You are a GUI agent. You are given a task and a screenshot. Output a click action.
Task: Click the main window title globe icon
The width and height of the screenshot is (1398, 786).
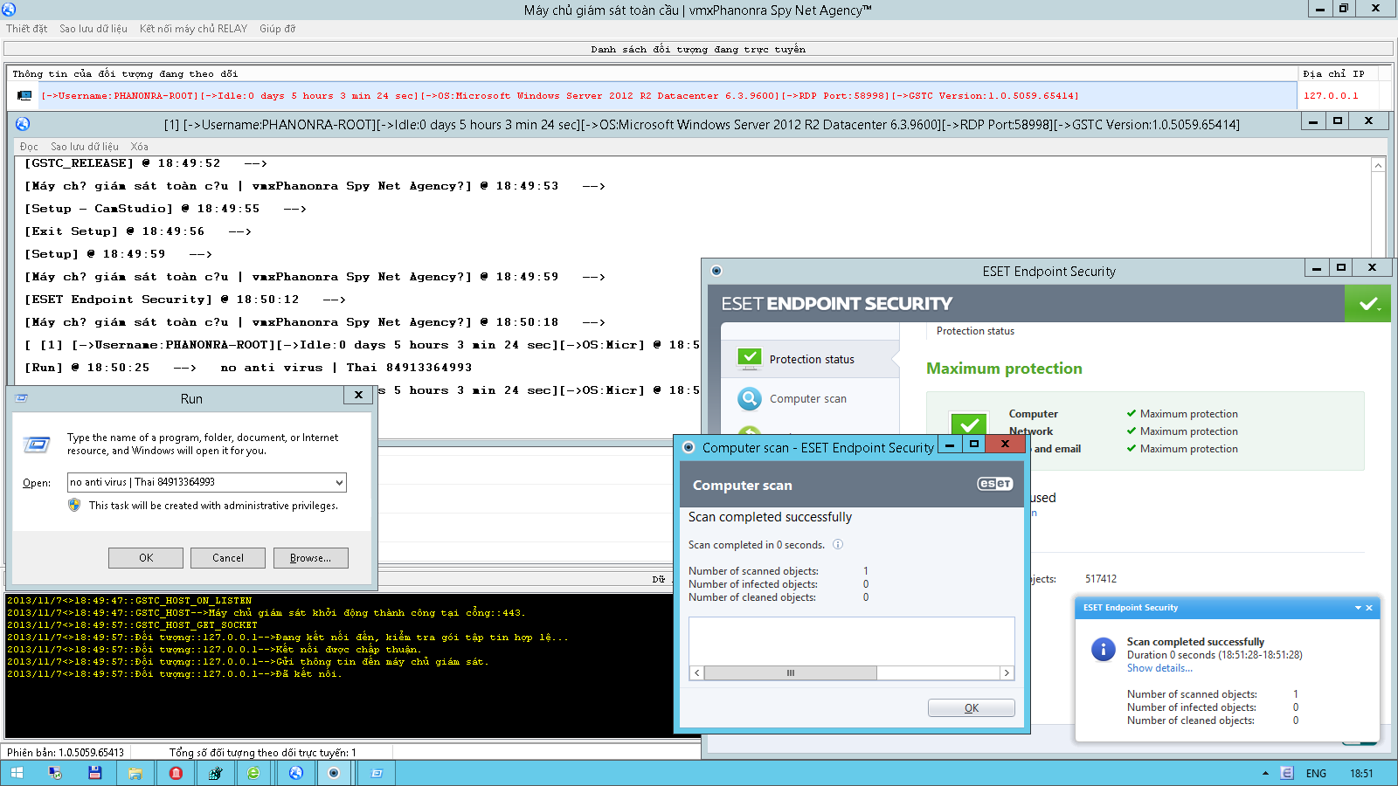(x=9, y=10)
